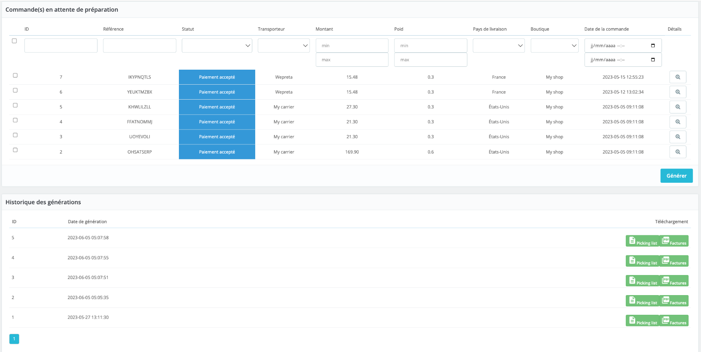The height and width of the screenshot is (352, 701).
Task: Tick the select-all orders checkbox
Action: (14, 41)
